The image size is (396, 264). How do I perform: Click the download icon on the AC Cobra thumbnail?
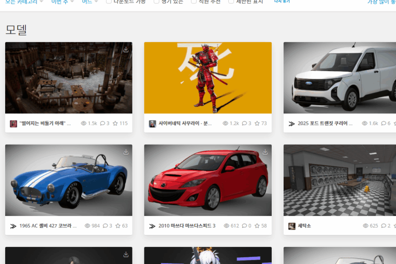(x=126, y=152)
